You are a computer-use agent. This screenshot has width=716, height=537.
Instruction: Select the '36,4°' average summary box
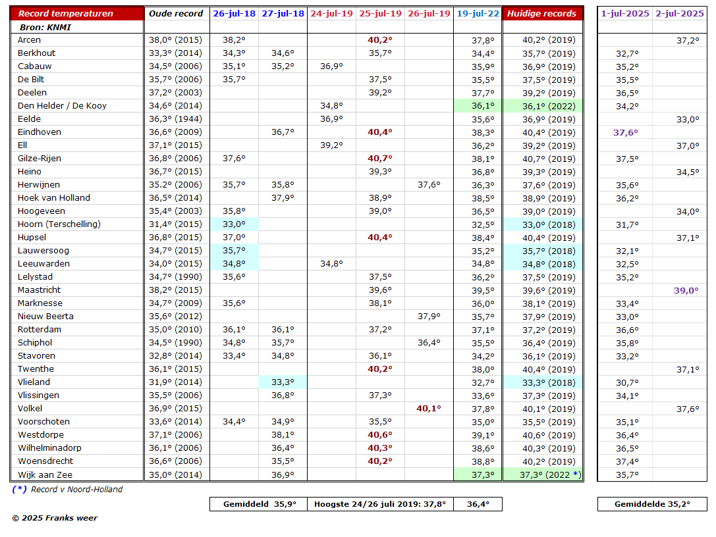pos(478,504)
